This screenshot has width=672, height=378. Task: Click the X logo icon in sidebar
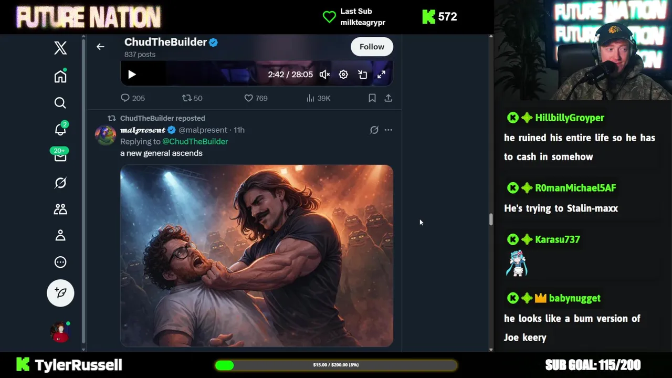click(60, 48)
